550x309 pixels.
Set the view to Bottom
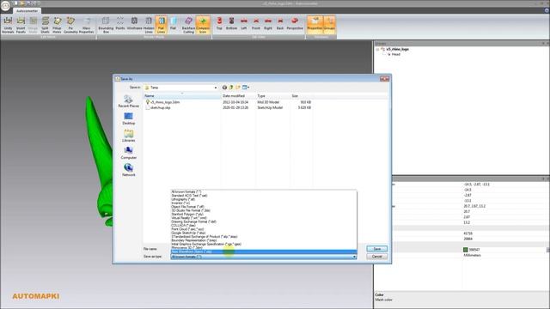[x=231, y=23]
